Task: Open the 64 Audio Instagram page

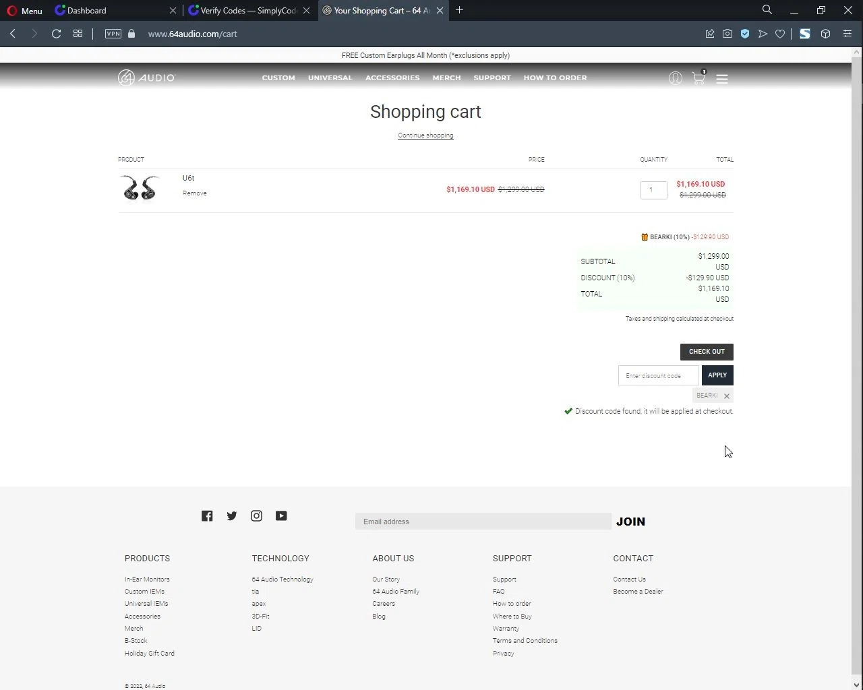Action: click(256, 516)
